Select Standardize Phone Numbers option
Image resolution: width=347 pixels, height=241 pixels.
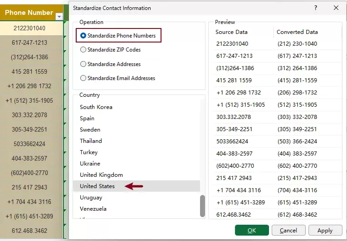(118, 36)
